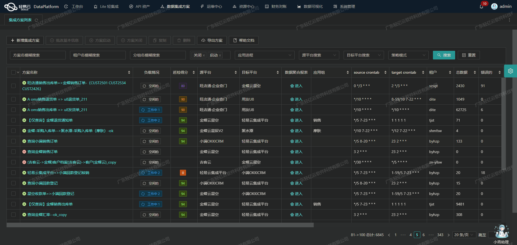Screen dimensions: 517x245
Task: Expand the 策略模式 dropdown
Action: [408, 55]
